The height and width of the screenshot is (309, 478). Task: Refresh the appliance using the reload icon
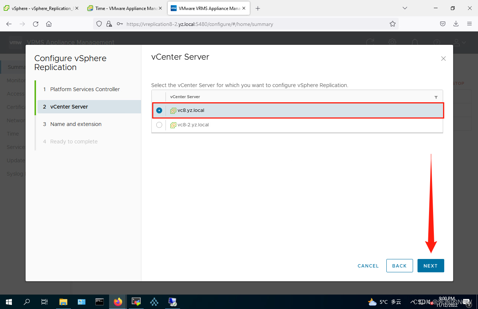pyautogui.click(x=370, y=42)
